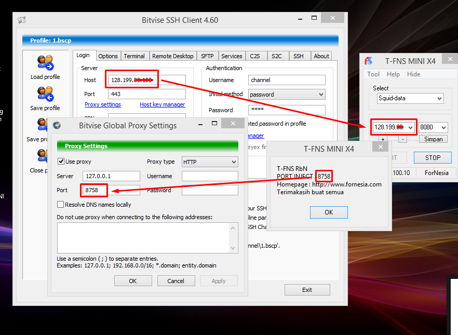The width and height of the screenshot is (458, 335).
Task: Click OK in T-FNS PORT INJECT message
Action: click(329, 212)
